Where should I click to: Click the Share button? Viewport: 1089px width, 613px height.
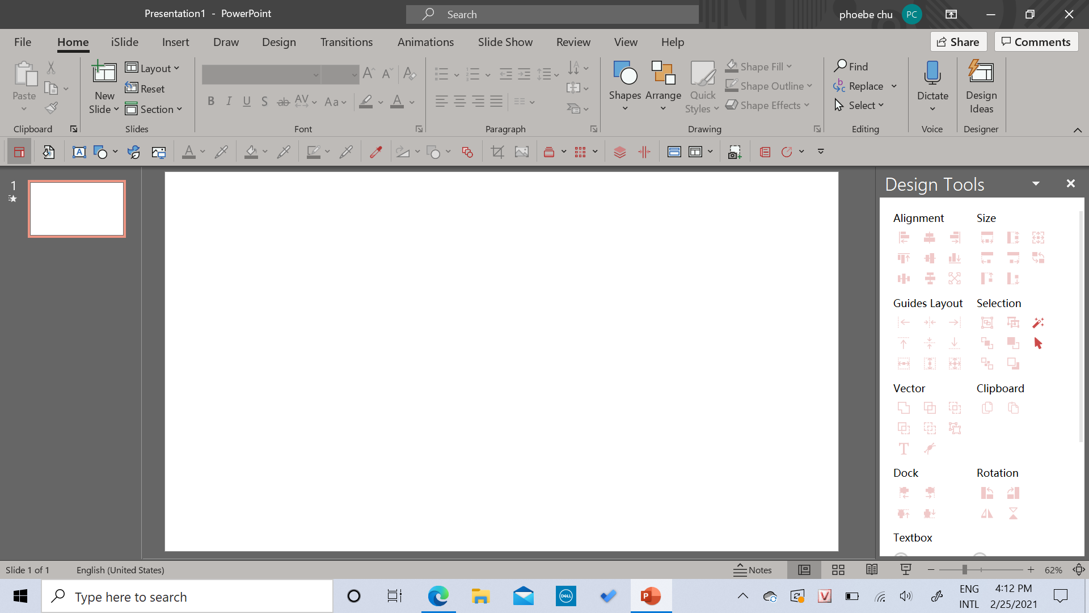[x=959, y=42]
